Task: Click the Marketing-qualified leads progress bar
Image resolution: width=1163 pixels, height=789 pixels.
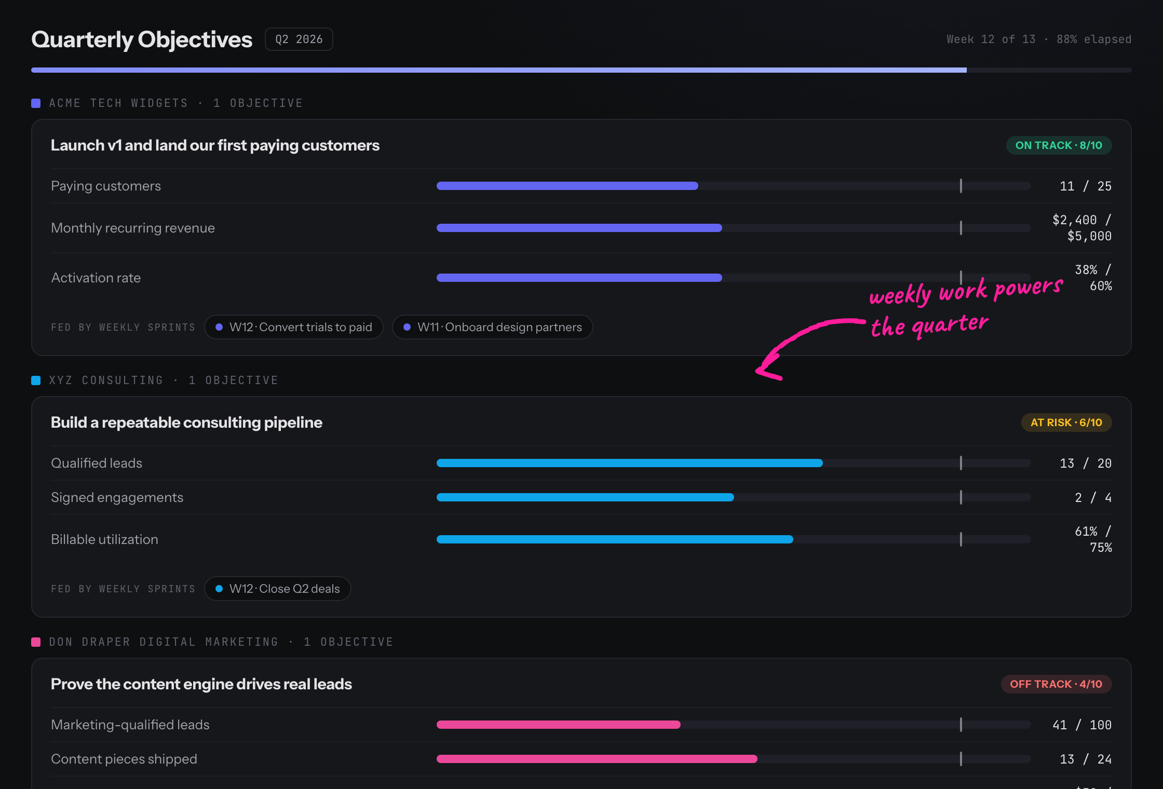Action: pos(734,725)
